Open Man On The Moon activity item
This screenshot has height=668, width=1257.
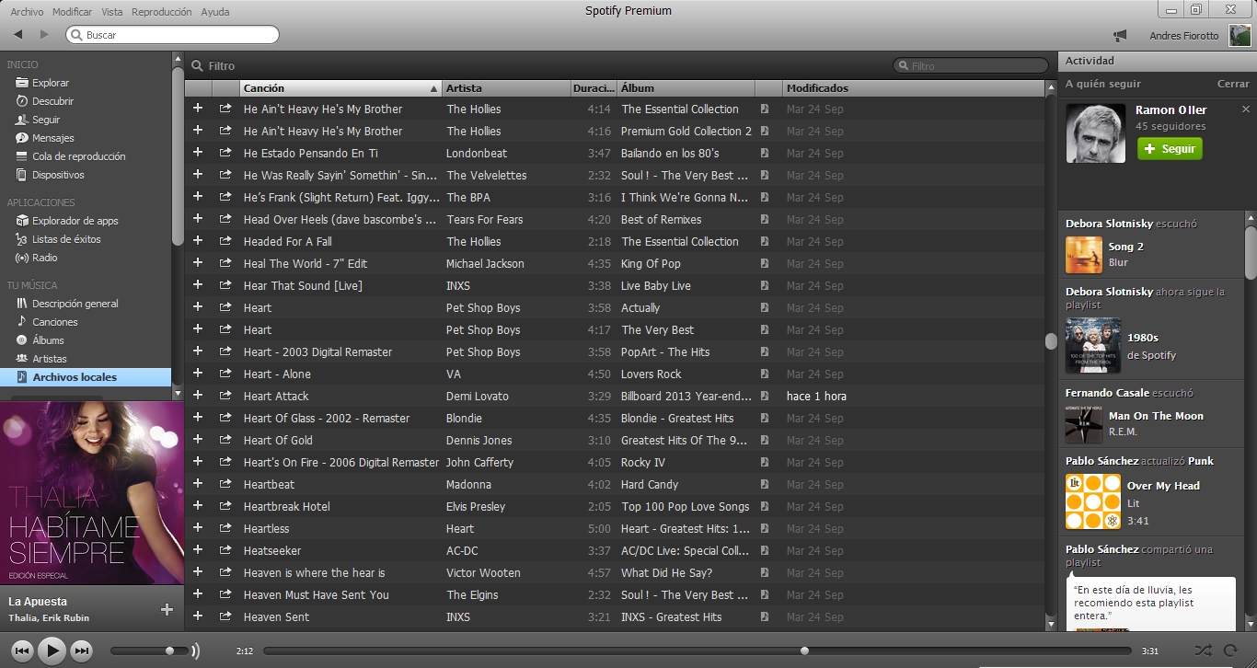pos(1156,416)
